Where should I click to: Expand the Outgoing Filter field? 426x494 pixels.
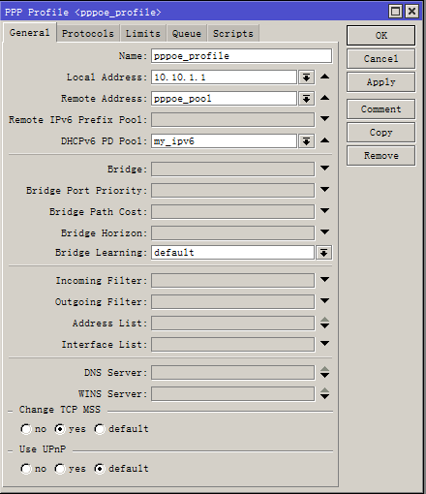[325, 301]
